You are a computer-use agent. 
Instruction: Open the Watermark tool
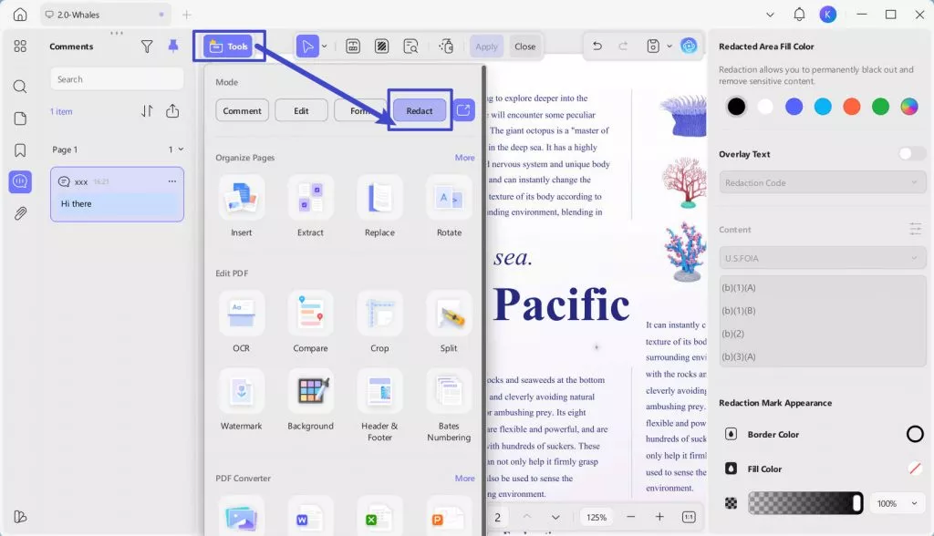click(x=242, y=392)
